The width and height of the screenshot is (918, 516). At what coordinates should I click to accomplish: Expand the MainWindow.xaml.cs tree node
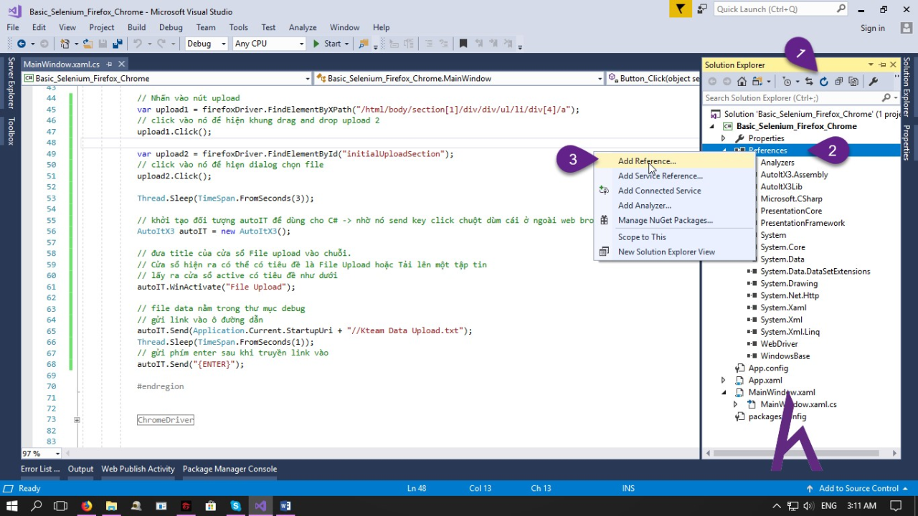[735, 405]
